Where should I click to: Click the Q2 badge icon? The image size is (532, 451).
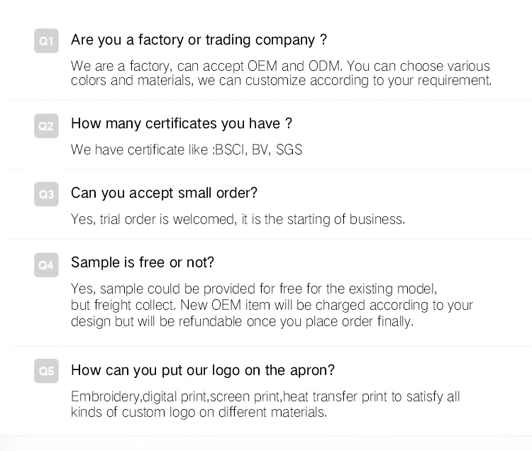click(46, 126)
